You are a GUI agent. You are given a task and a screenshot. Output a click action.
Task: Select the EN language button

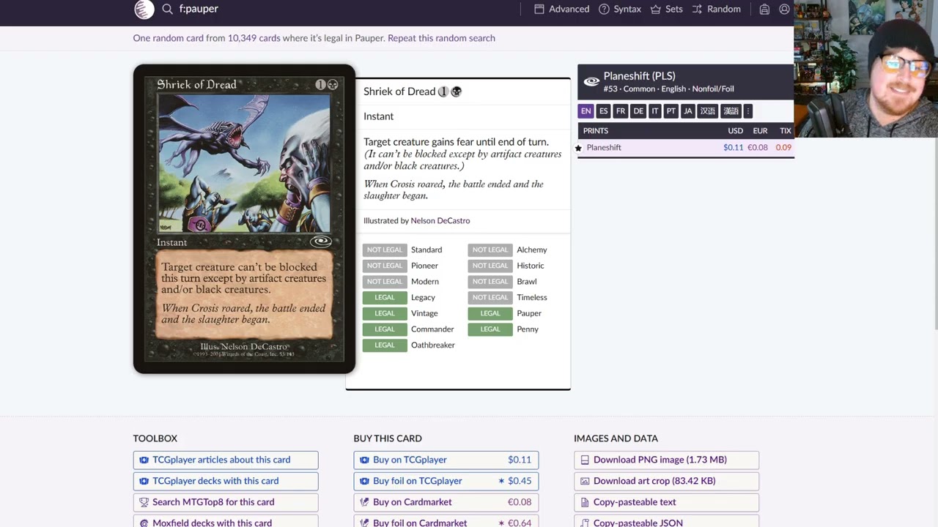[x=586, y=111]
